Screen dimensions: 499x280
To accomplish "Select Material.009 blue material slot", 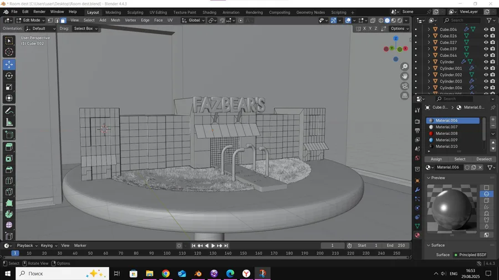I will (452, 140).
